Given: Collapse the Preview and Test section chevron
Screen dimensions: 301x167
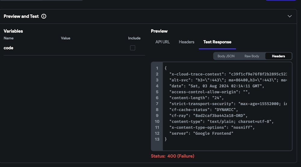Looking at the screenshot, I should (x=290, y=16).
